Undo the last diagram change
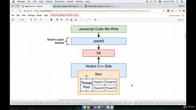The image size is (196, 110). pos(41,20)
